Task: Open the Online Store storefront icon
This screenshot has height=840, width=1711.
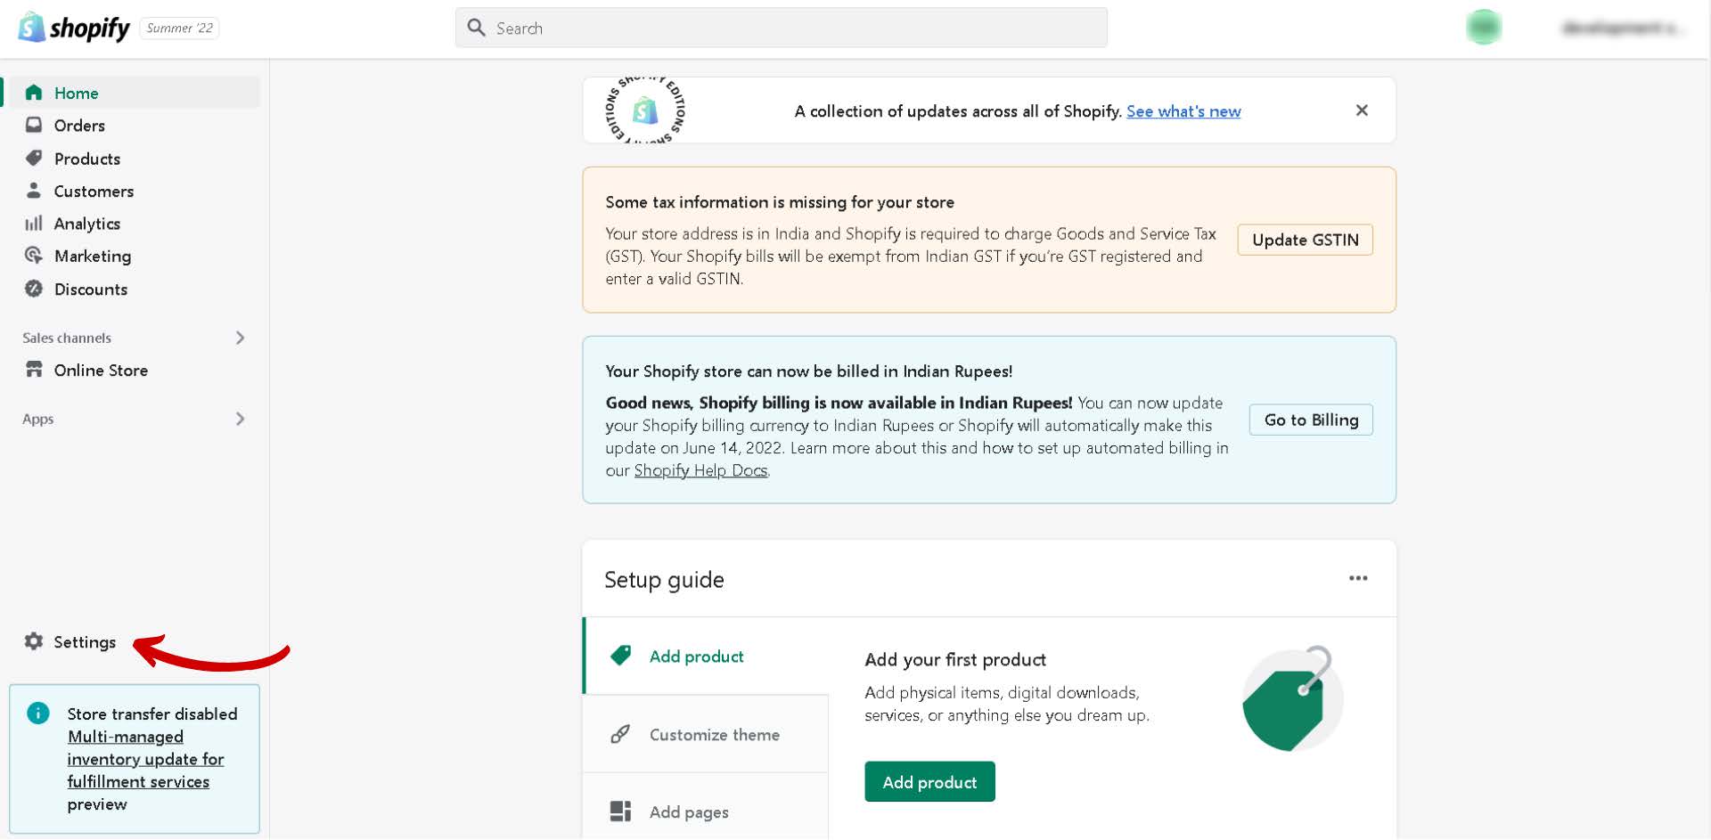Action: coord(34,370)
